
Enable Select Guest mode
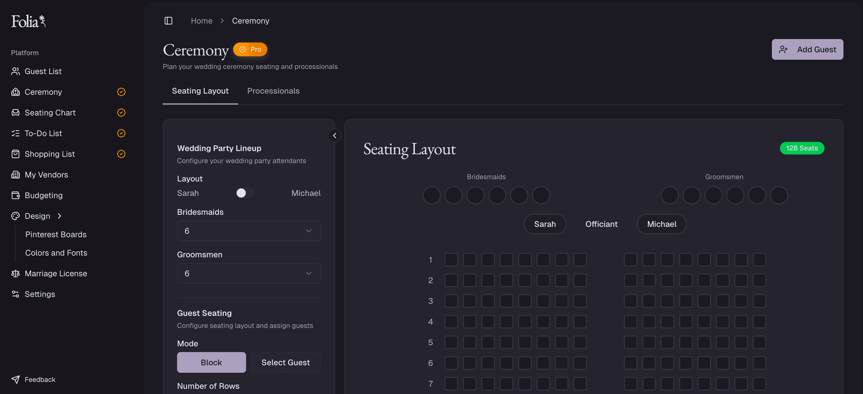coord(285,362)
